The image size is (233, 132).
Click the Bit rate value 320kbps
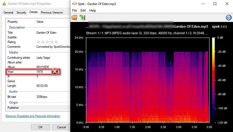tap(42, 97)
